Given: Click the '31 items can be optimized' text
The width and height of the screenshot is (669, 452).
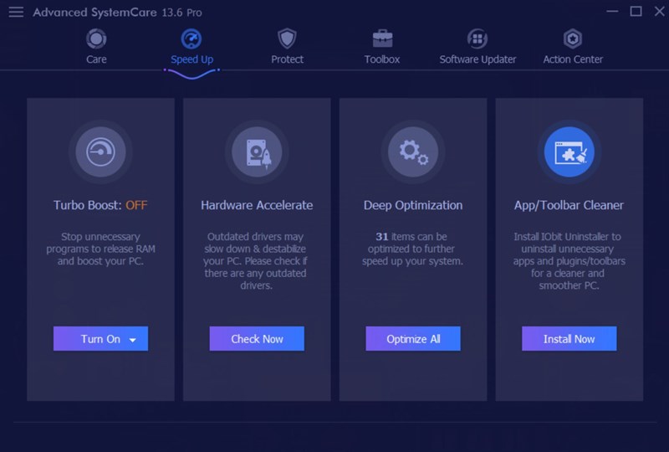Looking at the screenshot, I should tap(412, 249).
